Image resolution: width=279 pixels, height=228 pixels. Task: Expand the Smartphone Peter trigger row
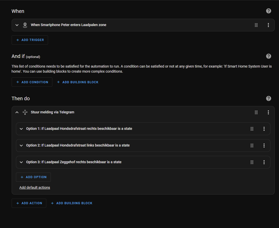[x=17, y=25]
